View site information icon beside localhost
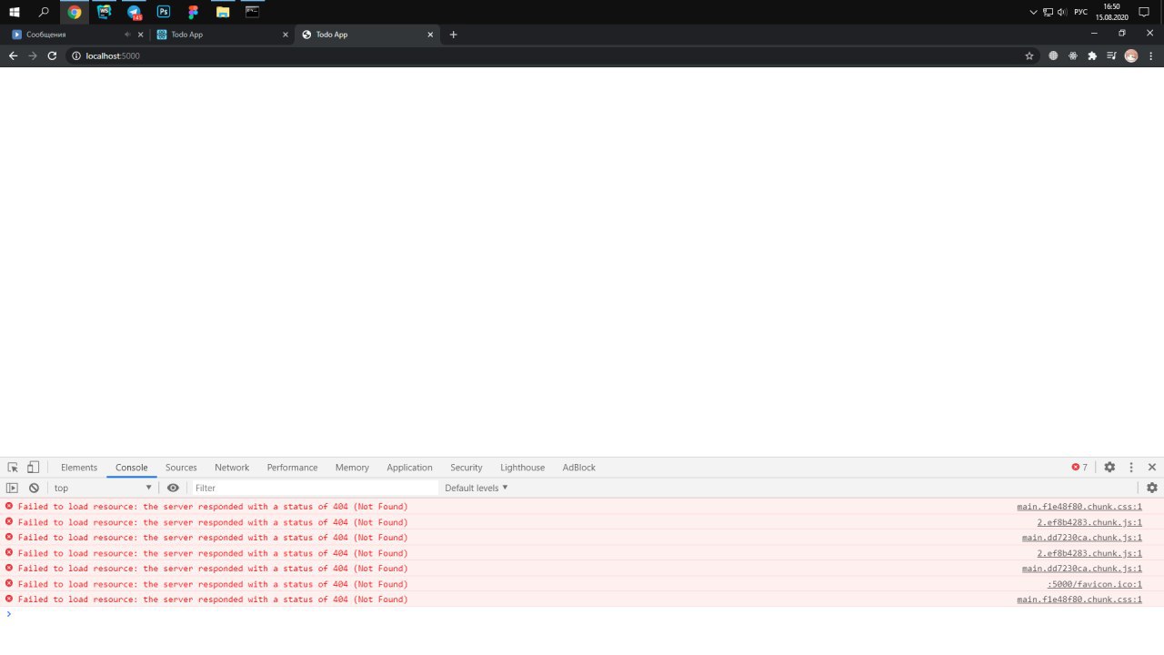Image resolution: width=1164 pixels, height=655 pixels. [76, 55]
